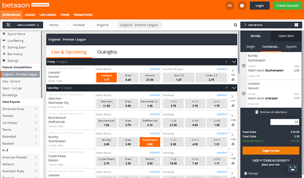The height and width of the screenshot is (178, 304).
Task: Open betslip Settings gear icon
Action: [246, 173]
